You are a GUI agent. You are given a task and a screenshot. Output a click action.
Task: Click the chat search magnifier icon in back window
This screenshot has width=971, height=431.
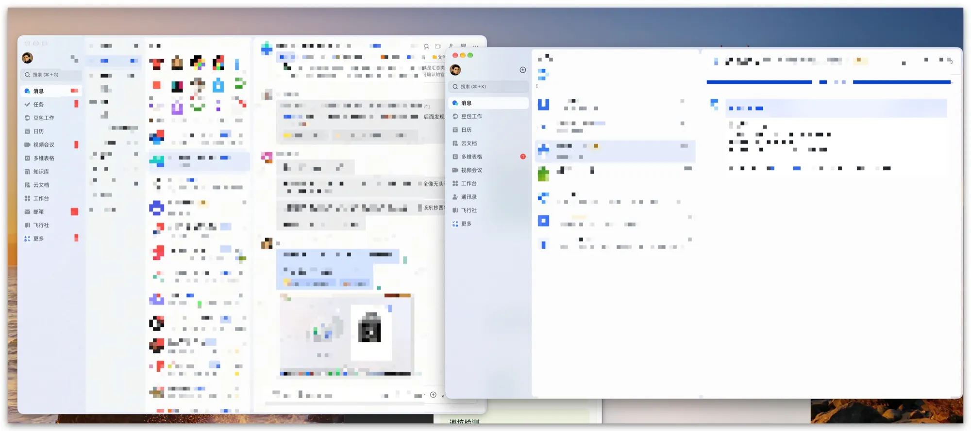point(426,47)
